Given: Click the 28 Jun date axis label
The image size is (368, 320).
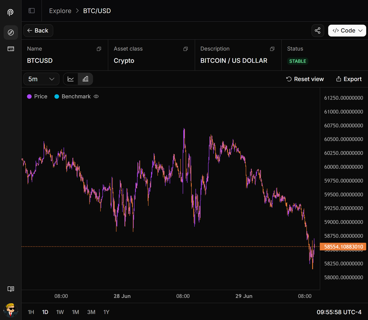Looking at the screenshot, I should click(x=122, y=296).
